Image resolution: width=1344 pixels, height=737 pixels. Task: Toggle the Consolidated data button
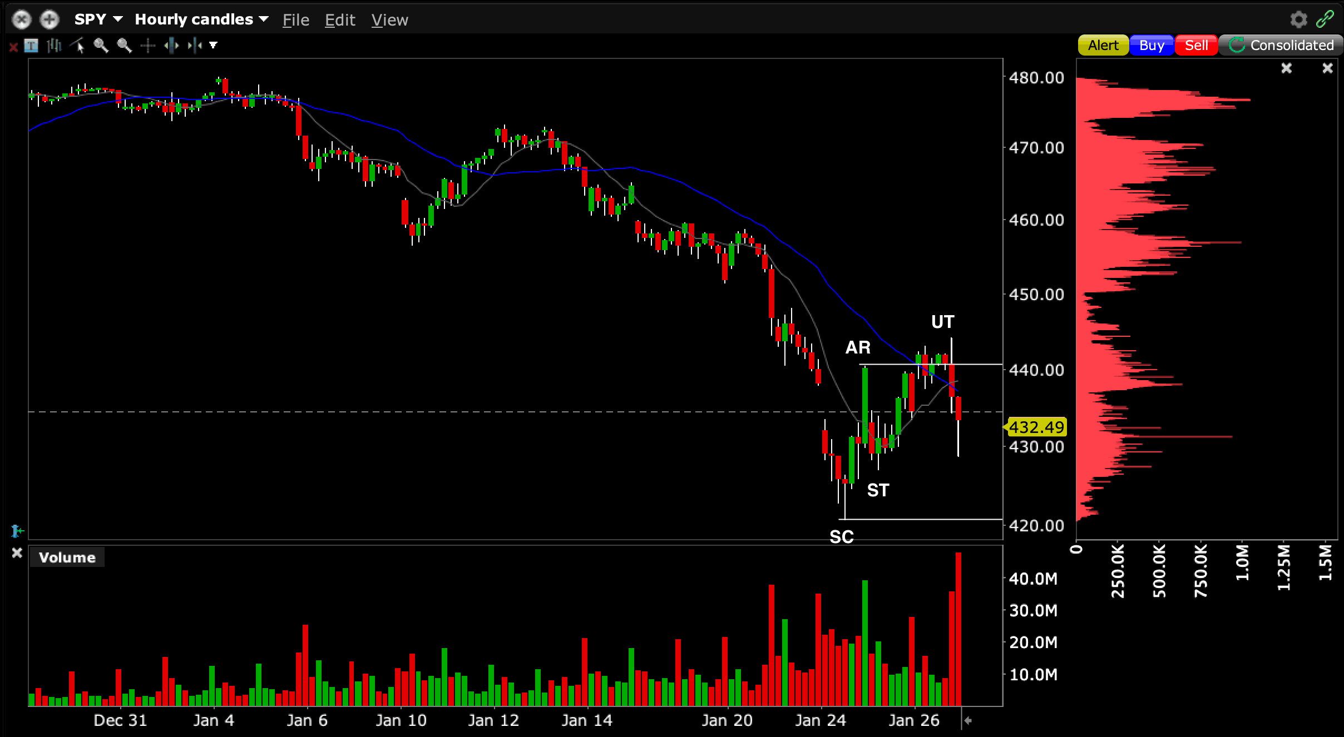[1281, 46]
